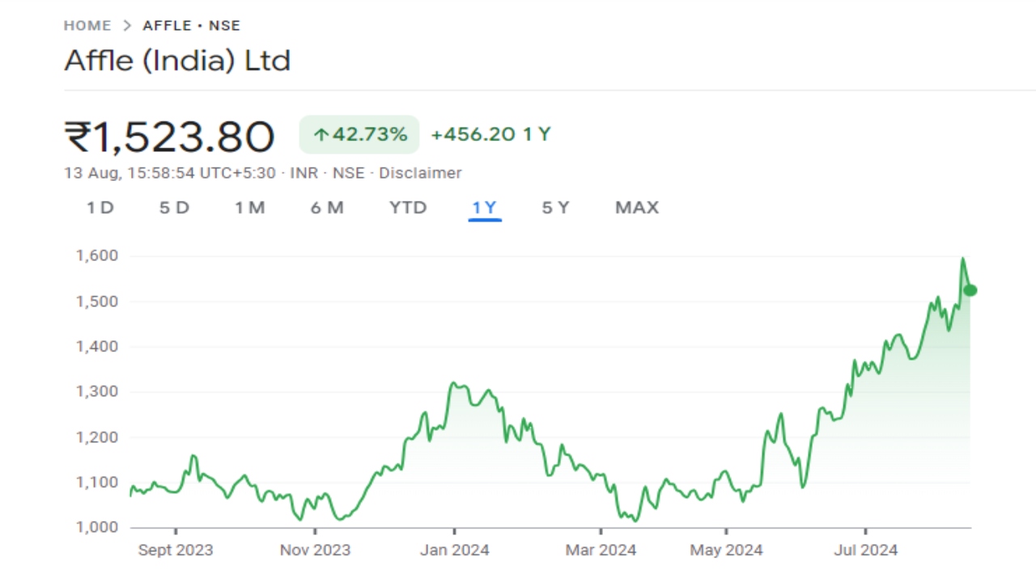Viewport: 1036px width, 582px height.
Task: Click the 1,200 y-axis label
Action: (x=97, y=436)
